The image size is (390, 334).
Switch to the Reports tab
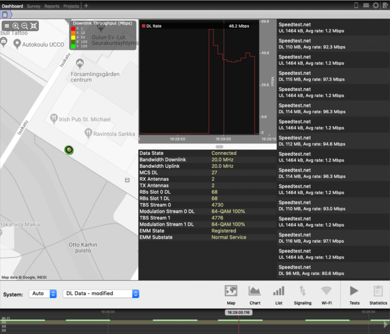tap(52, 6)
